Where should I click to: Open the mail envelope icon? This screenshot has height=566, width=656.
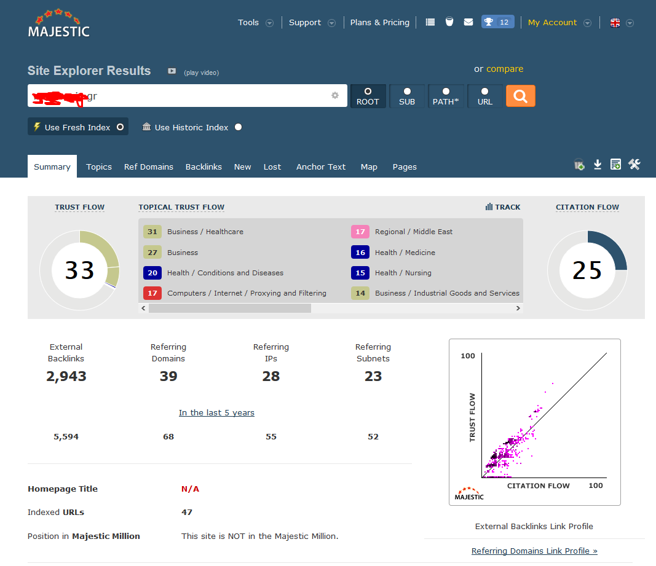tap(468, 22)
